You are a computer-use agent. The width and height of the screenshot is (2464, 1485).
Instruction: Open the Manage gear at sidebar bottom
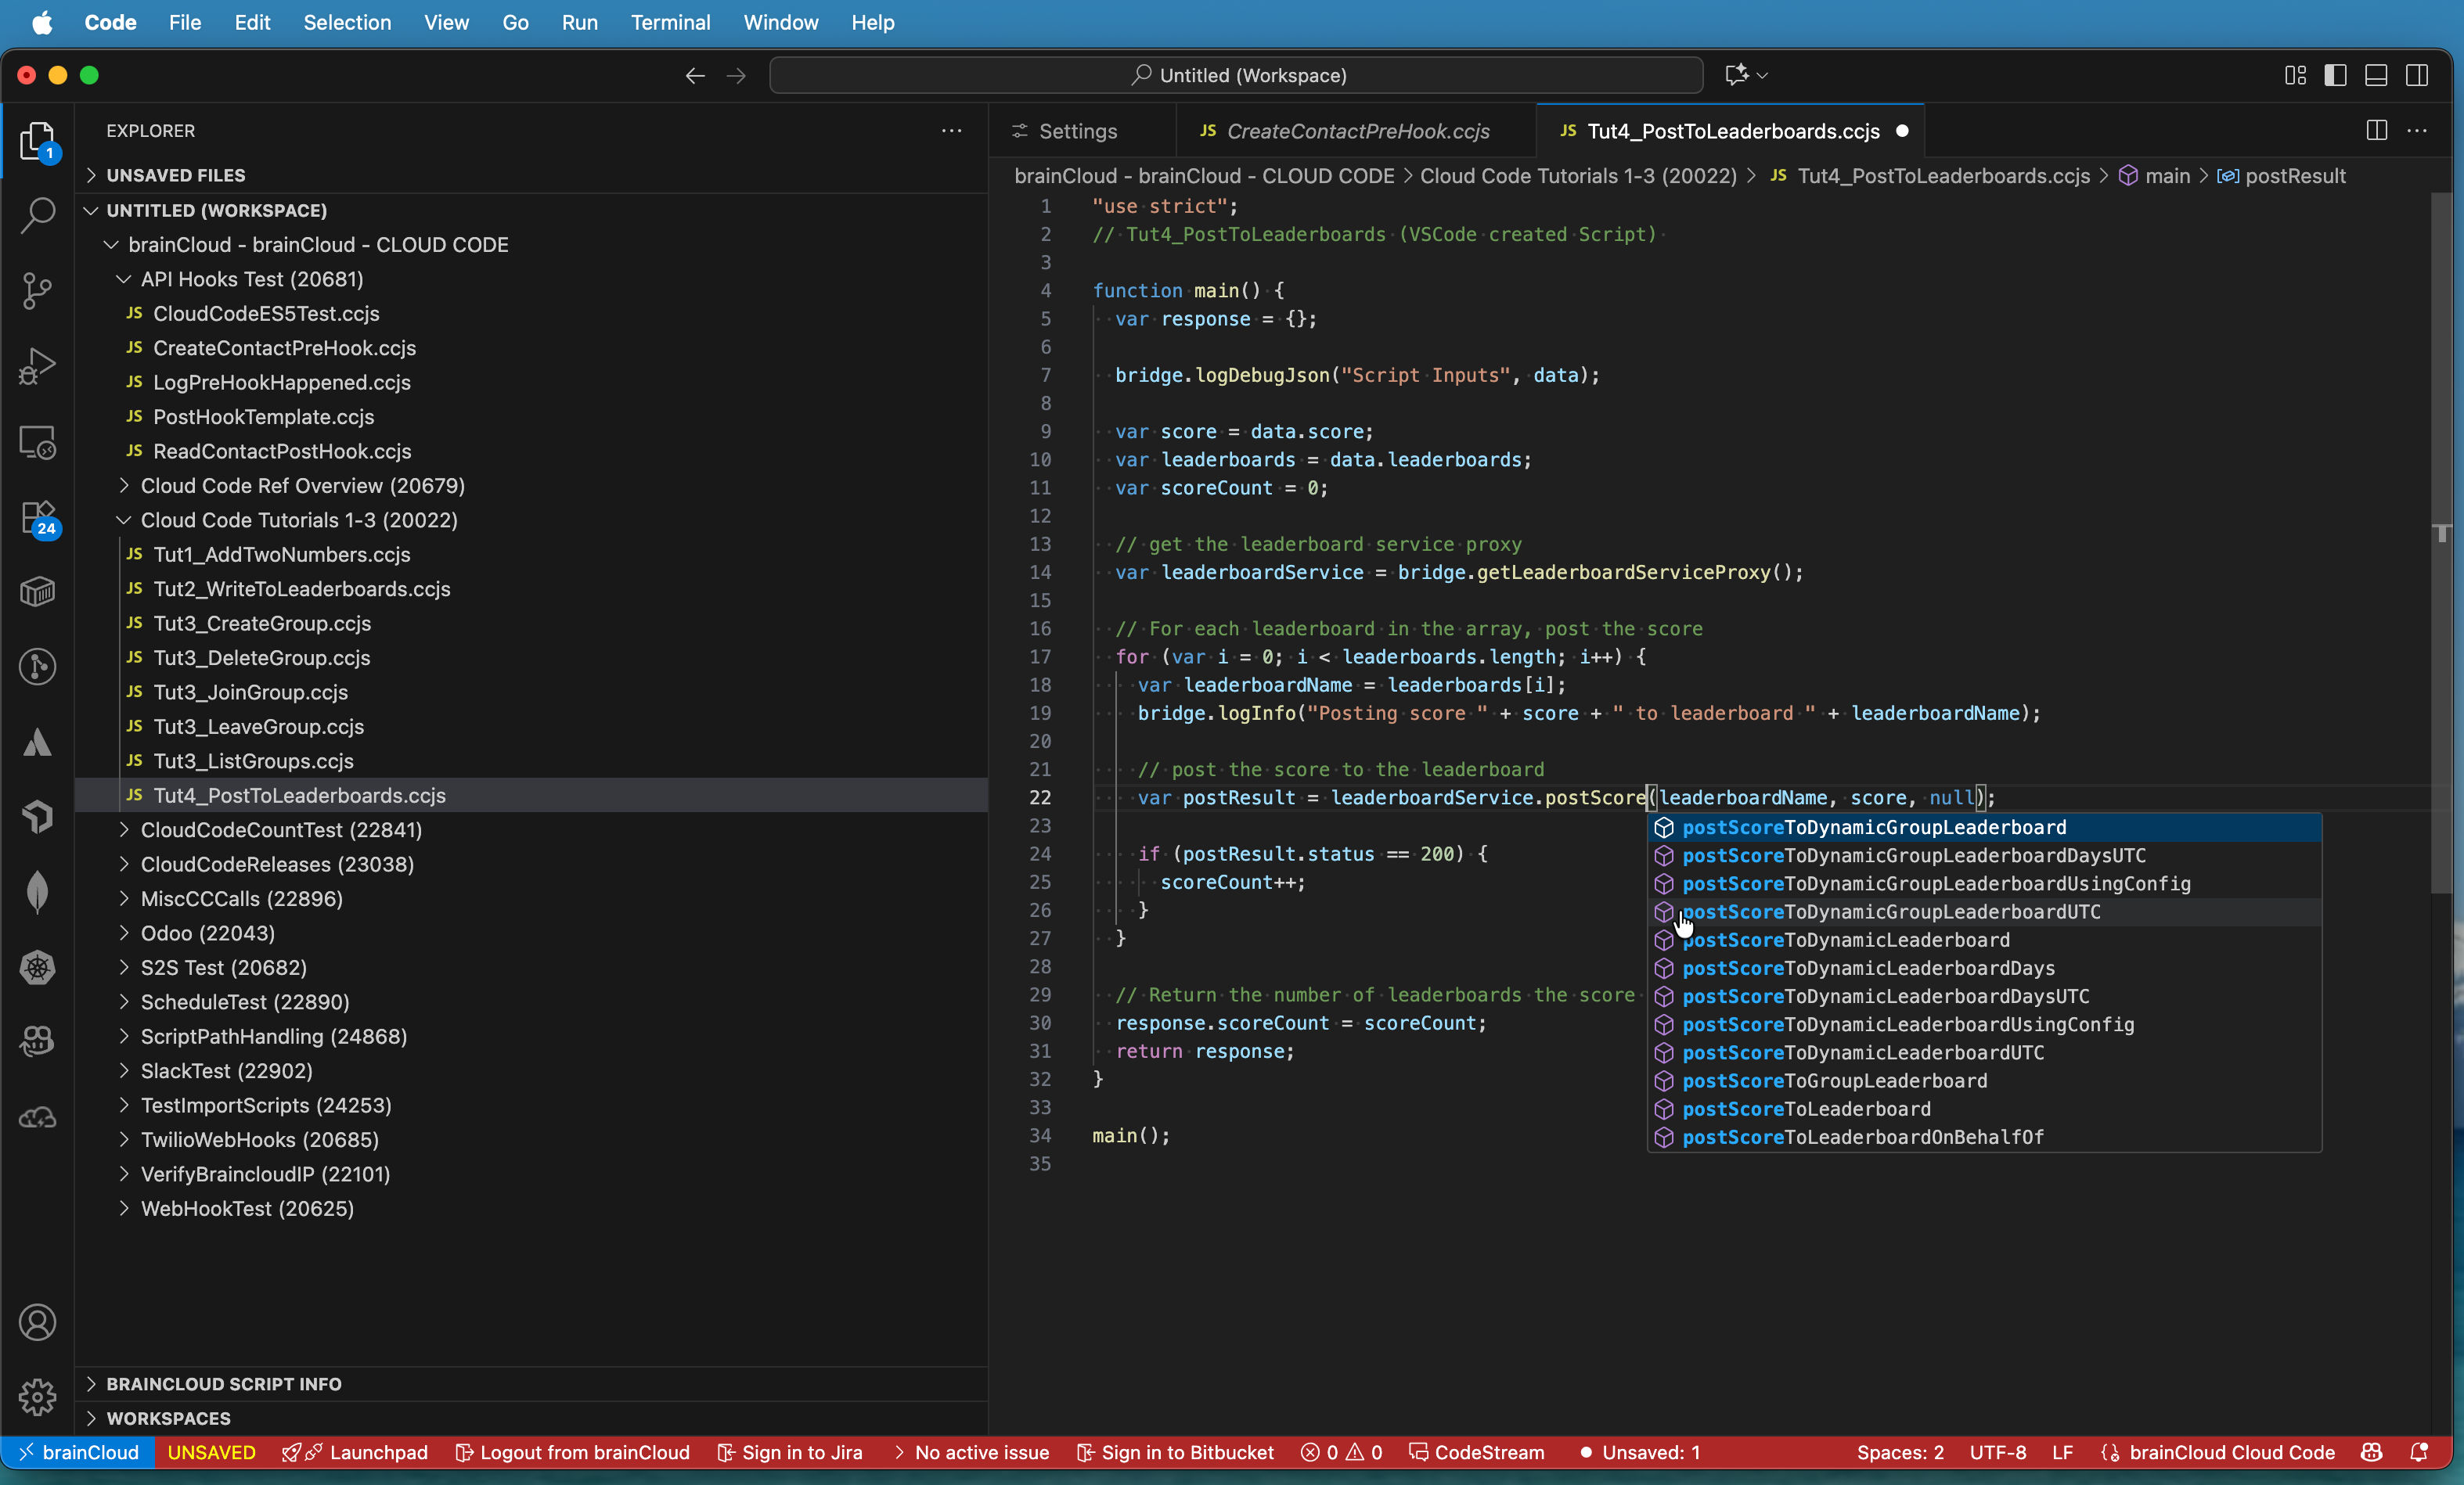coord(38,1397)
